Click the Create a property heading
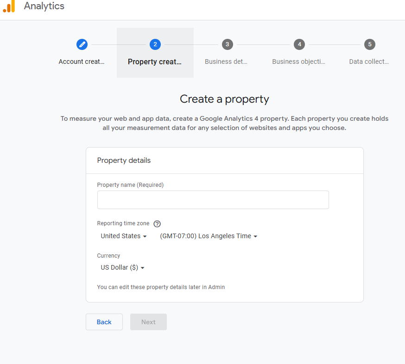Screen dimensions: 405x364 [x=224, y=99]
